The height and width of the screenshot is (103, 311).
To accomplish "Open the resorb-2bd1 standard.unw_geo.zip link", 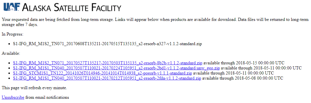I will pos(116,68).
